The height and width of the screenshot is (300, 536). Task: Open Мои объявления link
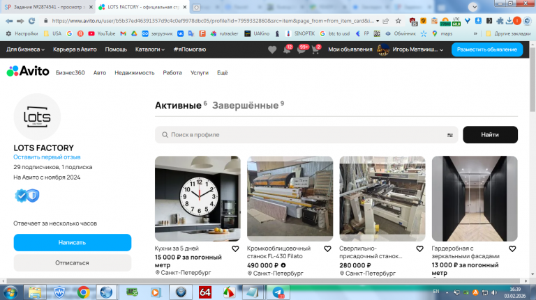350,49
